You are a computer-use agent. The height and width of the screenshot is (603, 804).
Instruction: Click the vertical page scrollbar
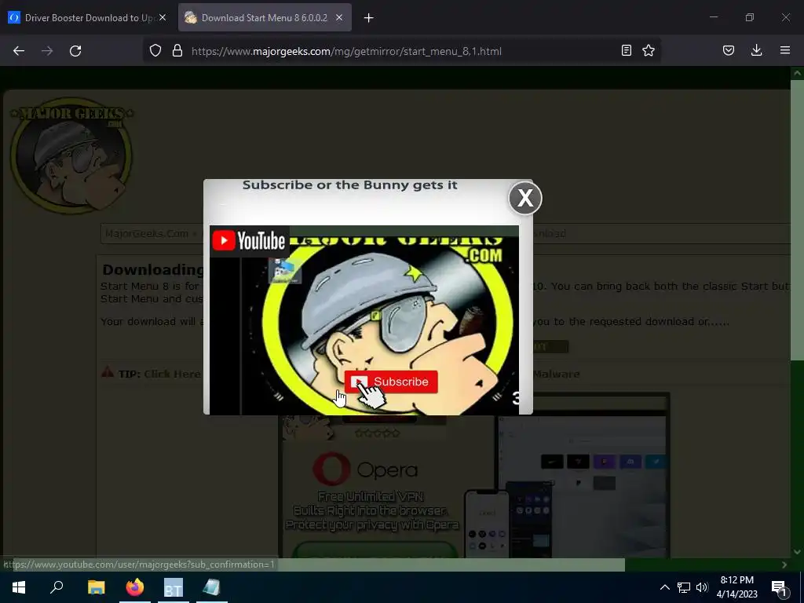(x=798, y=221)
